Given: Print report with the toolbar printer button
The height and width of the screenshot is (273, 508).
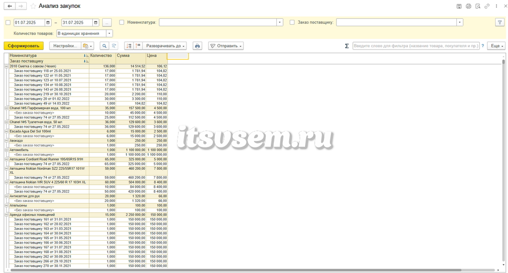Looking at the screenshot, I should point(197,46).
